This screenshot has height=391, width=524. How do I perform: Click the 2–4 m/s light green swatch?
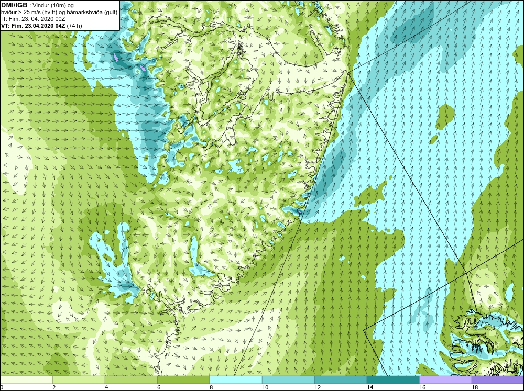coord(79,380)
